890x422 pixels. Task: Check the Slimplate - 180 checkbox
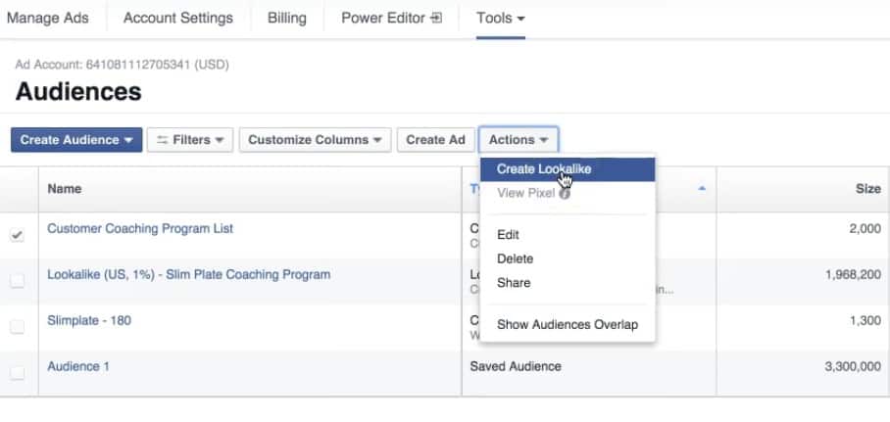pos(18,326)
